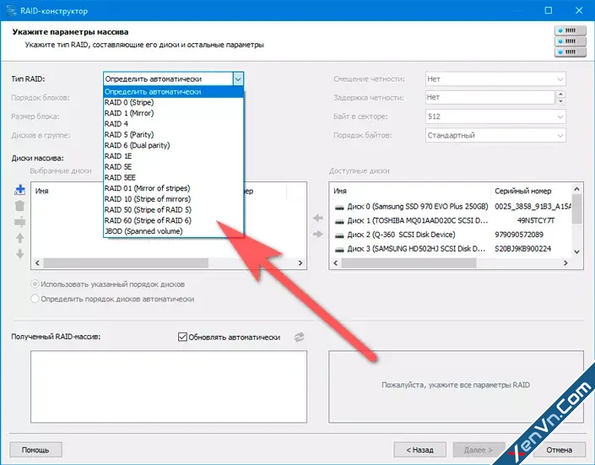The image size is (595, 465).
Task: Click the Имя column header in available disks
Action: point(410,191)
